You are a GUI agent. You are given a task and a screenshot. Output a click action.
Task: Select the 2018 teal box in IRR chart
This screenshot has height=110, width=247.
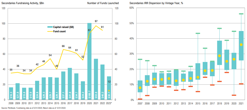219,53
